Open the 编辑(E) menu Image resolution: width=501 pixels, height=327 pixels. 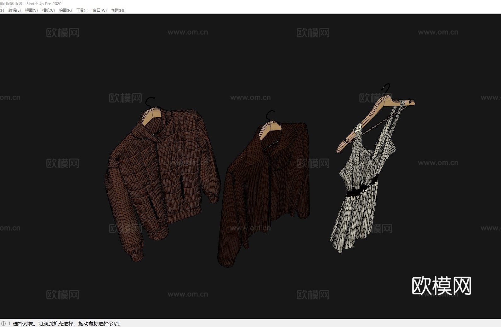coord(14,10)
